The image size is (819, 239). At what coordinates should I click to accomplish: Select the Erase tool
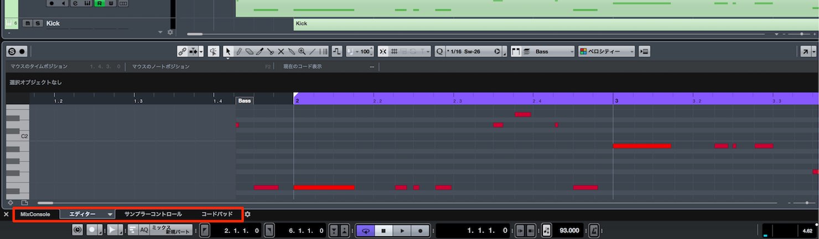(x=249, y=51)
